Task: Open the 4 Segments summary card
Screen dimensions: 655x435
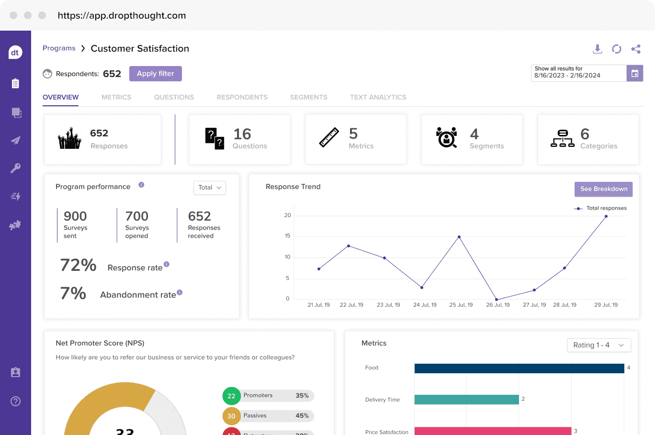Action: tap(472, 139)
